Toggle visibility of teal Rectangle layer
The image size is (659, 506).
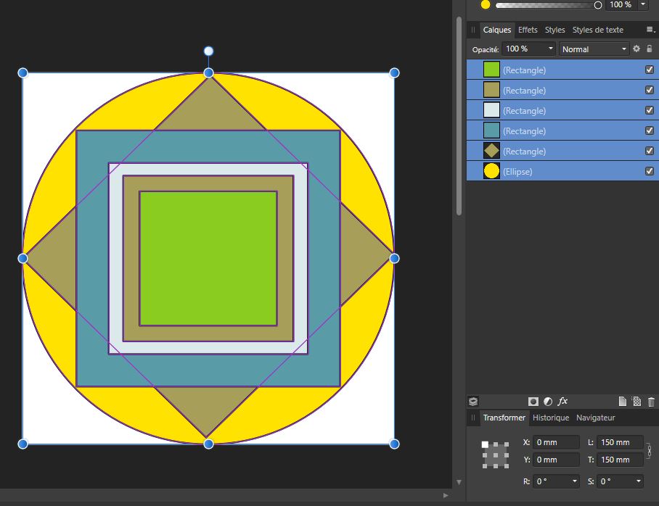point(650,130)
